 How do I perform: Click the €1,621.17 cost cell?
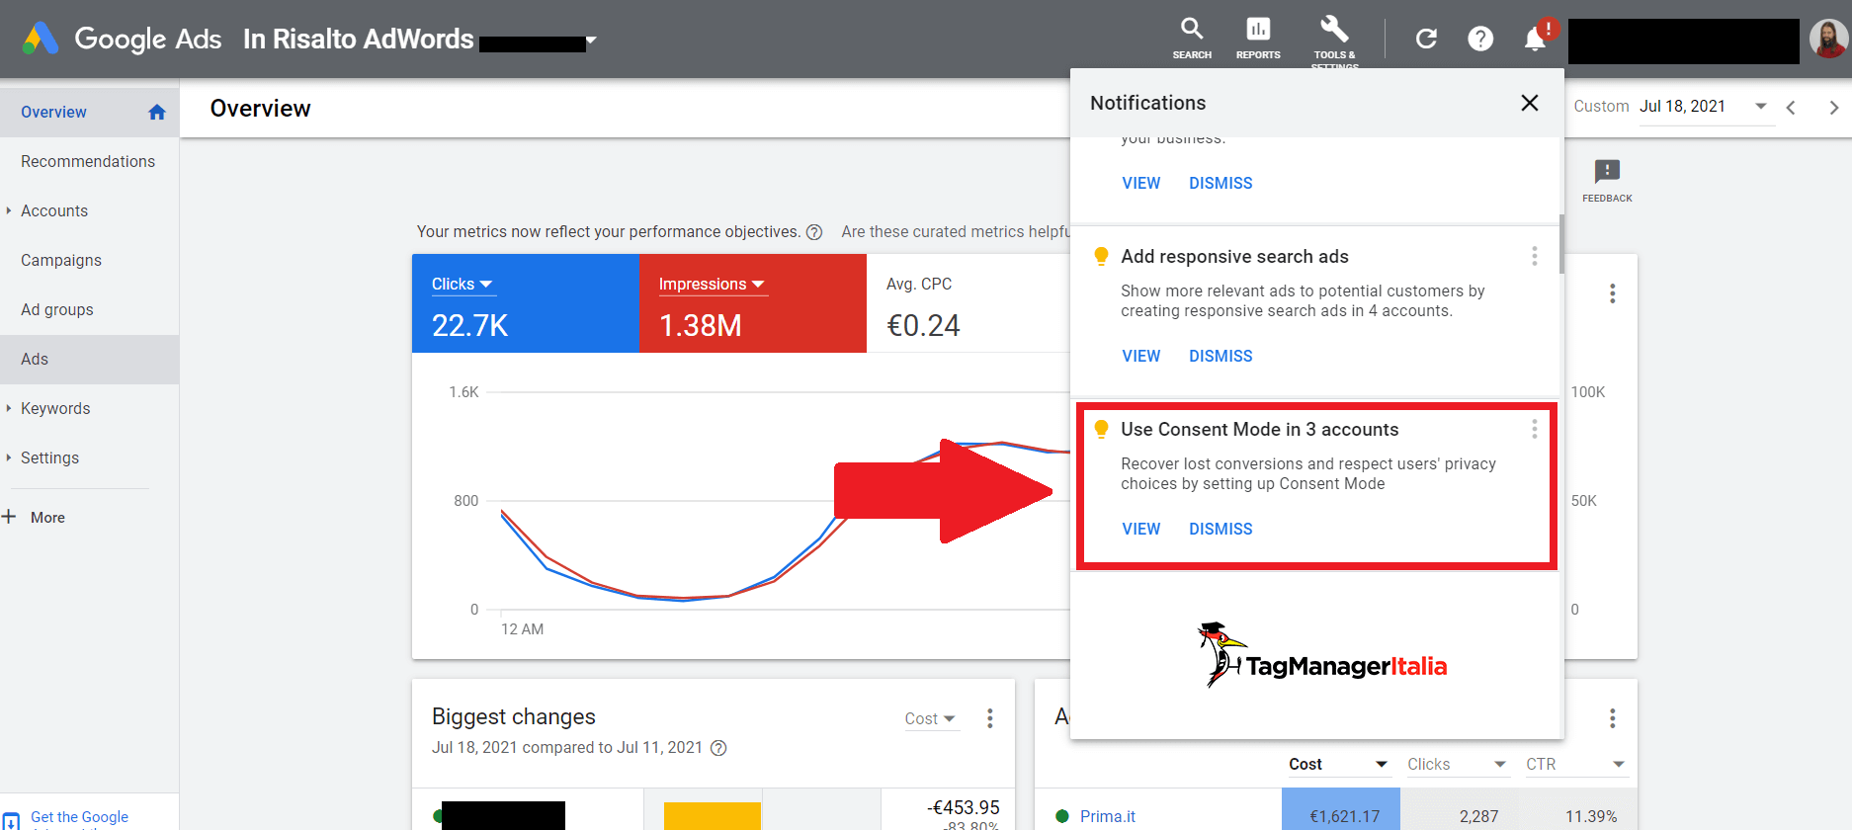pyautogui.click(x=1341, y=809)
